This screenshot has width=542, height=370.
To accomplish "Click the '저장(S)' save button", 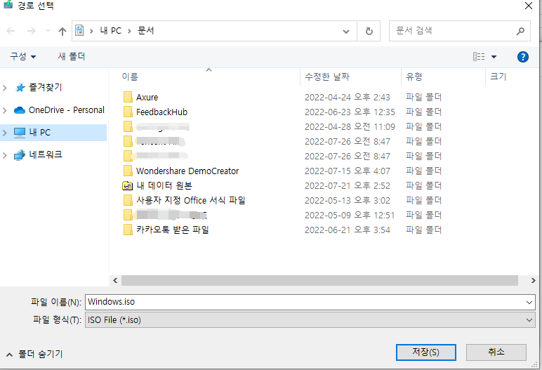I will pyautogui.click(x=426, y=352).
